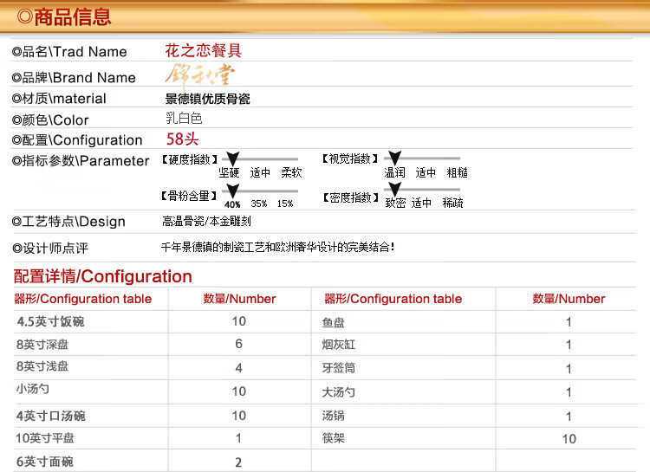The height and width of the screenshot is (472, 650).
Task: Click the 配置\Configuration field label
Action: coord(77,140)
